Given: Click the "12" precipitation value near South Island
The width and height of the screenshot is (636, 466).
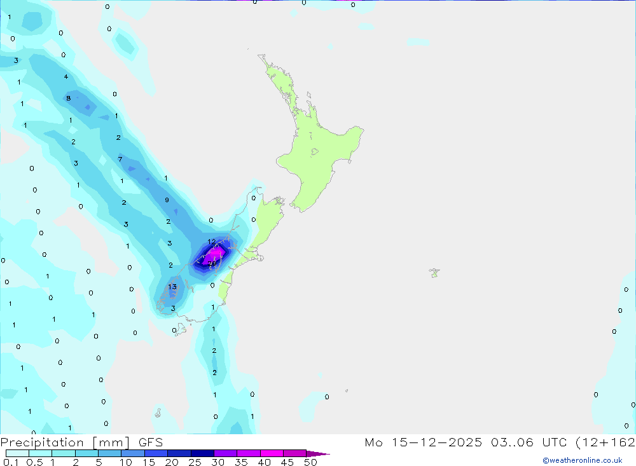Looking at the screenshot, I should [x=212, y=242].
